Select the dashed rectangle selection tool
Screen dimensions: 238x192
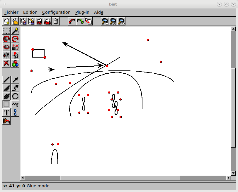coord(6,31)
